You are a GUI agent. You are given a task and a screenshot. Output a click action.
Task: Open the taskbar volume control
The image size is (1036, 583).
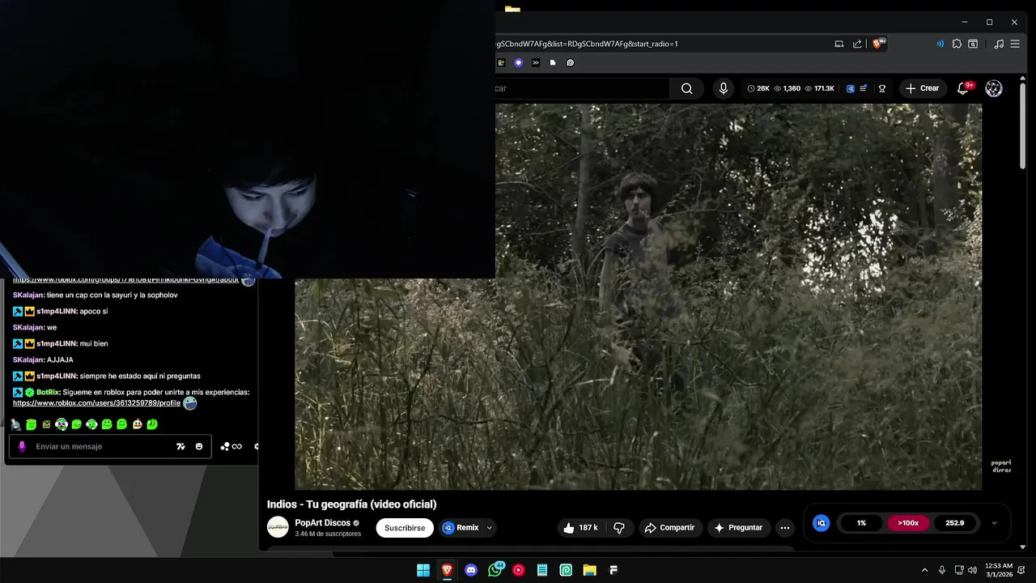(973, 570)
